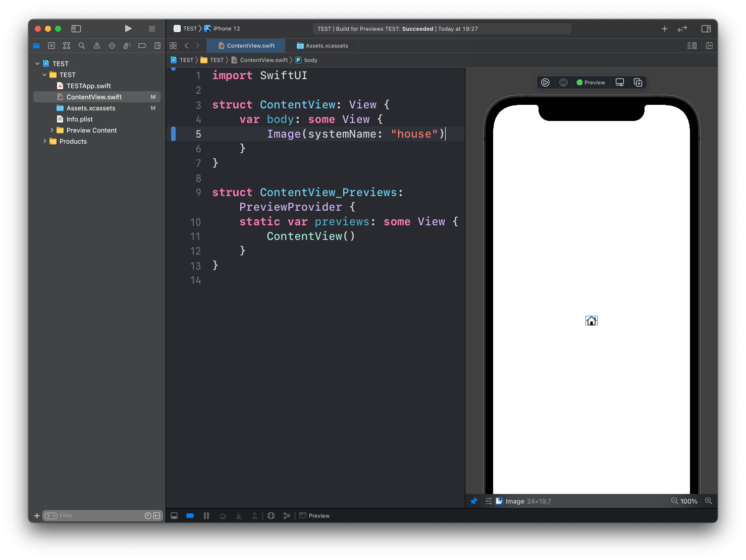The image size is (746, 560).
Task: Expand the Products group
Action: point(45,141)
